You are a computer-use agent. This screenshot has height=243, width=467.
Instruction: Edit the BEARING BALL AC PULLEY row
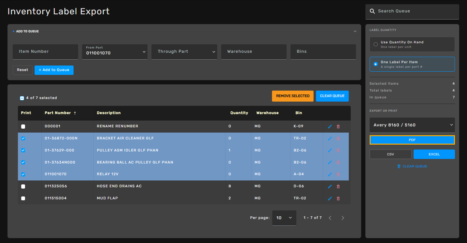[330, 162]
